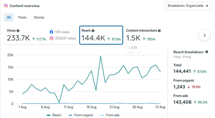Viewport: 215px width, 118px height.
Task: Click the 1 Aug - 31 Aug date range
Action: 182,57
